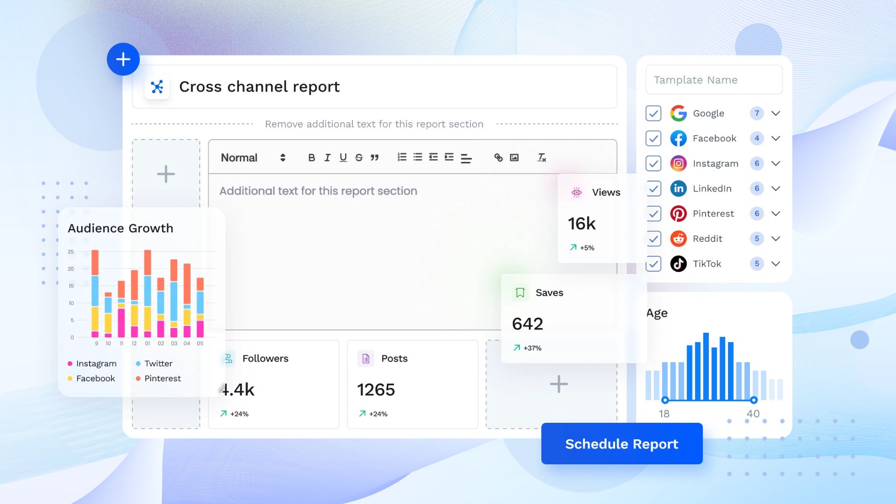
Task: Clear text formatting with Tx icon
Action: point(541,158)
